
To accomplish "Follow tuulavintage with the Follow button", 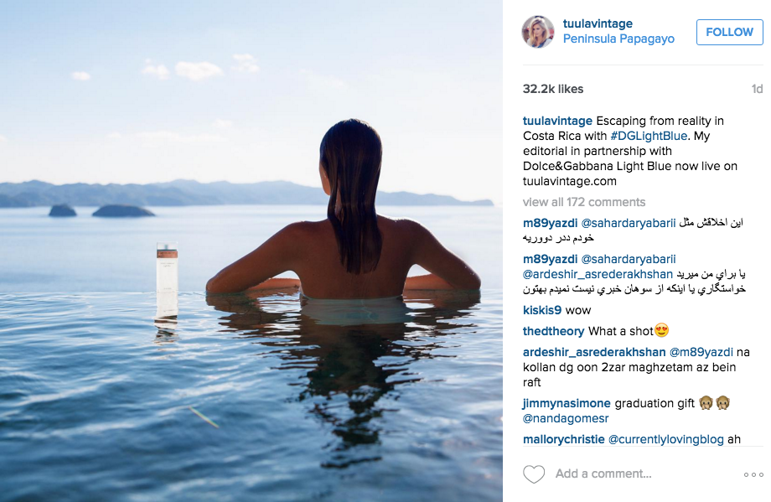I will [729, 32].
